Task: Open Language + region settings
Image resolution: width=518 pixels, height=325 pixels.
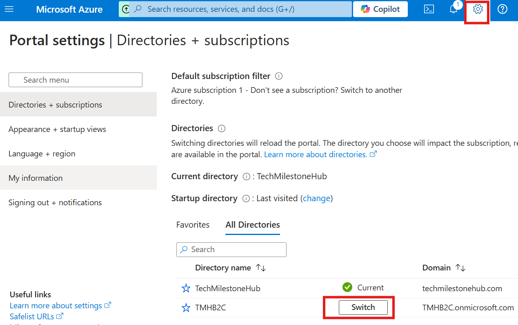Action: coord(78,154)
